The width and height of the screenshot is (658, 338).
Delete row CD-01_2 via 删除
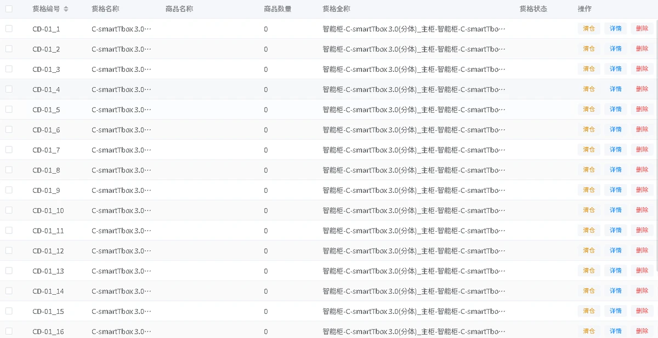coord(642,49)
